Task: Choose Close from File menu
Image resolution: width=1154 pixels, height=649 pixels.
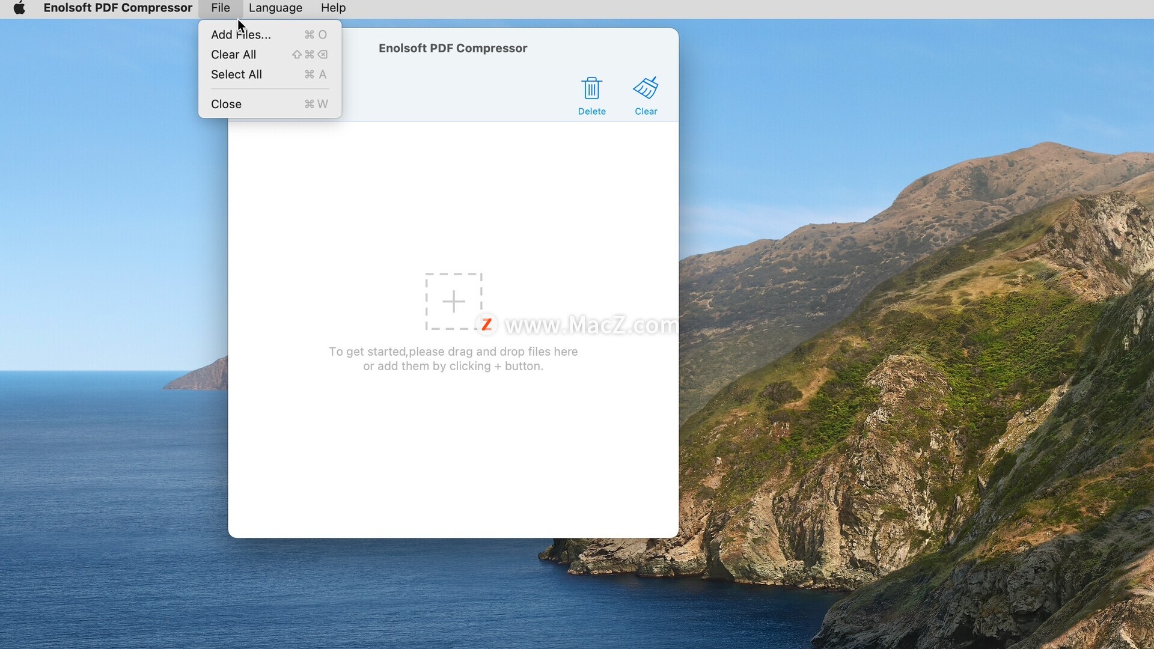Action: tap(270, 104)
